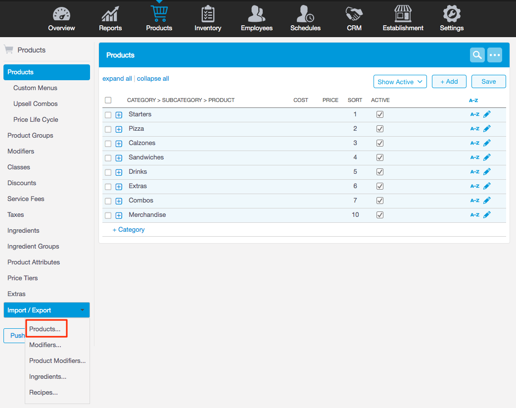Open the Reports chart icon
This screenshot has height=408, width=516.
110,14
